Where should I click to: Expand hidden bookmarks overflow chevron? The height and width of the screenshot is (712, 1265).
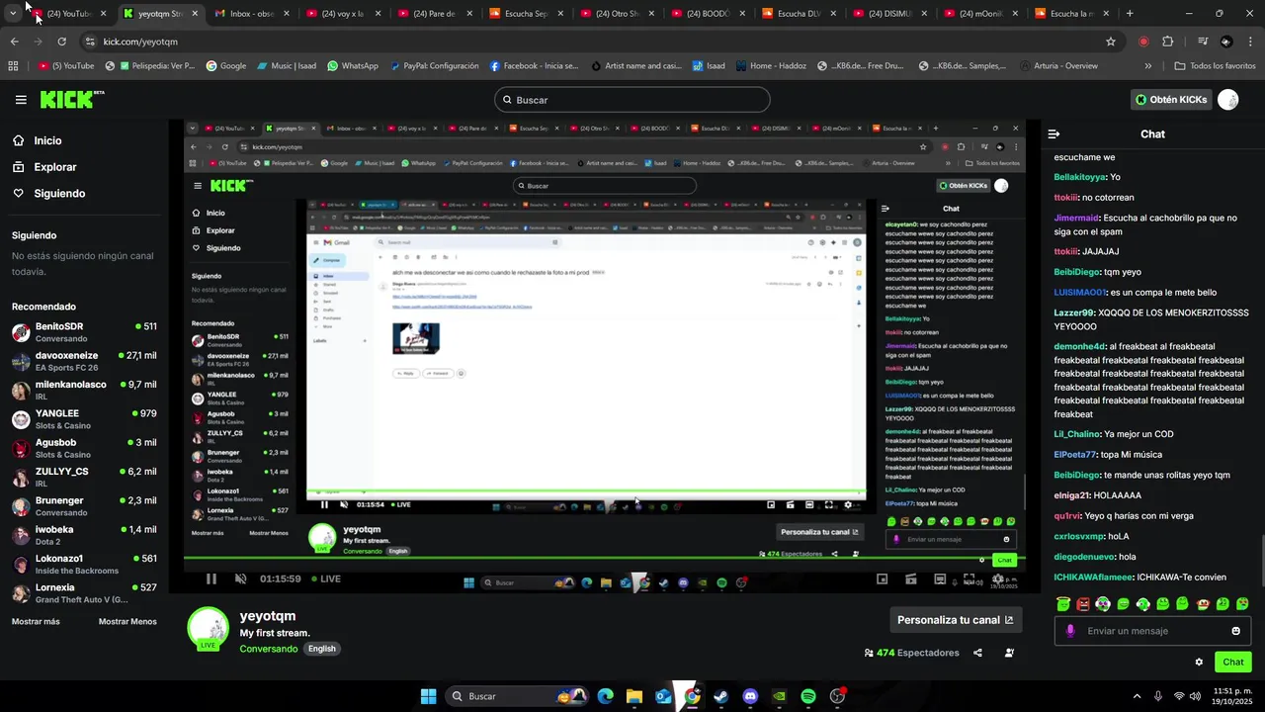pos(1147,66)
